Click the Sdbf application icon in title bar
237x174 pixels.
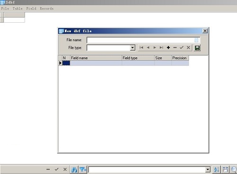point(2,2)
